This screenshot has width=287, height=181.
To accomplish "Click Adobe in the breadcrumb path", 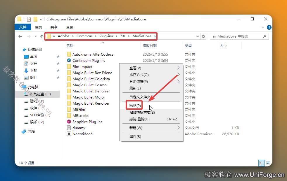I will click(63, 36).
